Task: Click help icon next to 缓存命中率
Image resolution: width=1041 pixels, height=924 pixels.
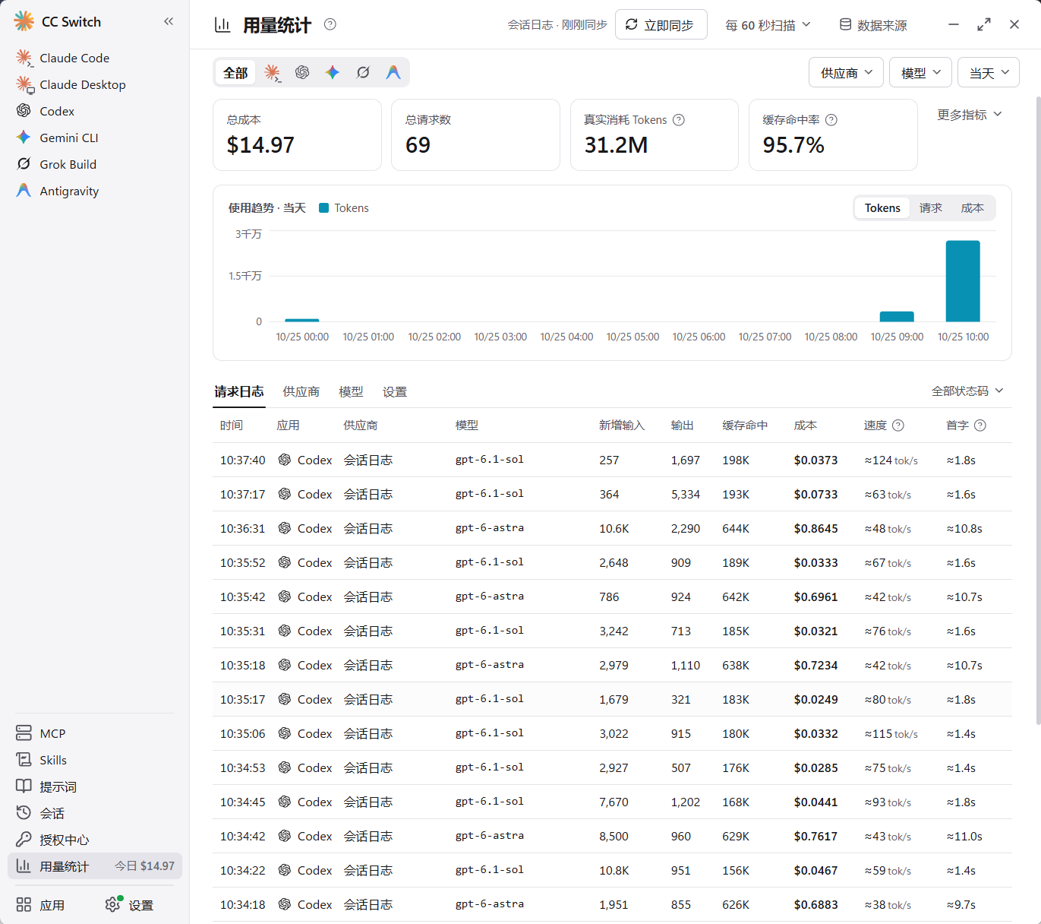Action: [831, 119]
